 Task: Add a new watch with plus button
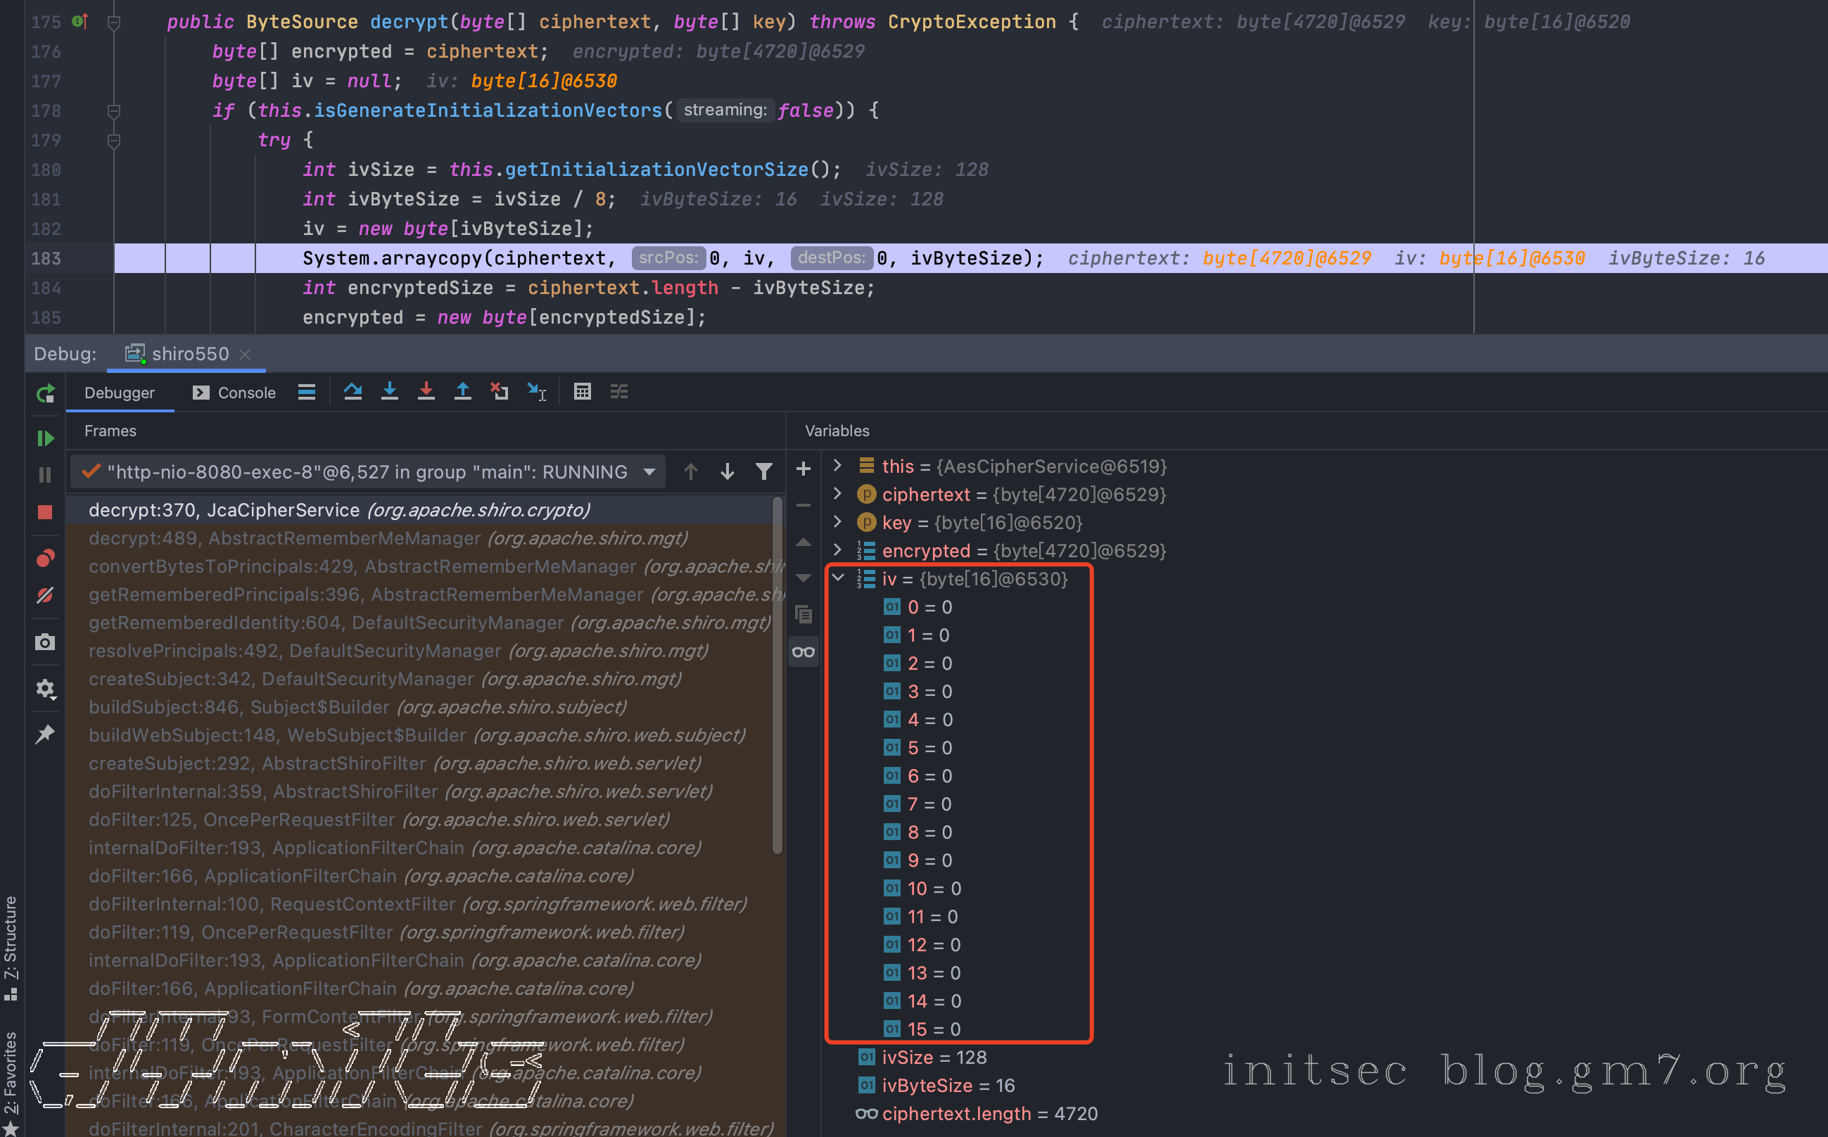click(x=803, y=469)
